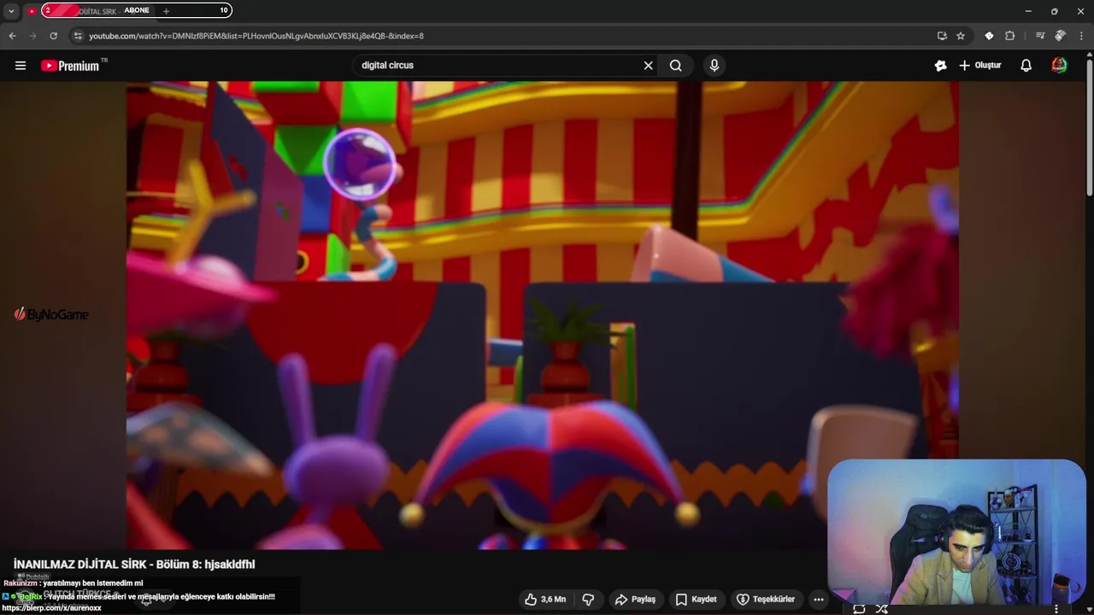The image size is (1094, 615).
Task: Open Chrome extensions puzzle icon
Action: (x=1009, y=36)
